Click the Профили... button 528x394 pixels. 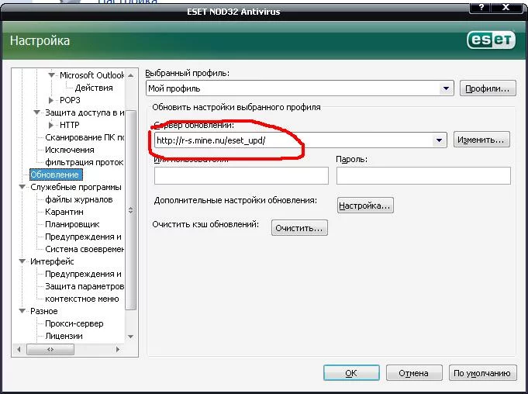coord(487,88)
